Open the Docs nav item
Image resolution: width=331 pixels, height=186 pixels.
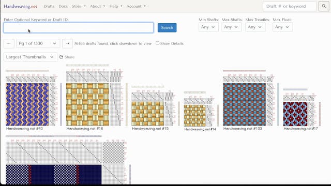[63, 6]
